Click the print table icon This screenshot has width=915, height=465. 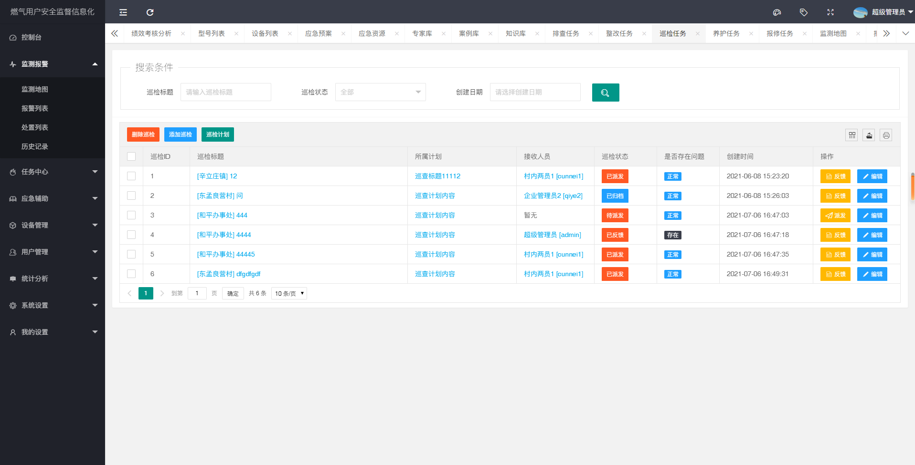point(886,135)
